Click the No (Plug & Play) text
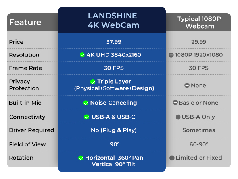Viewport: 238px width, 179px height. [114, 130]
